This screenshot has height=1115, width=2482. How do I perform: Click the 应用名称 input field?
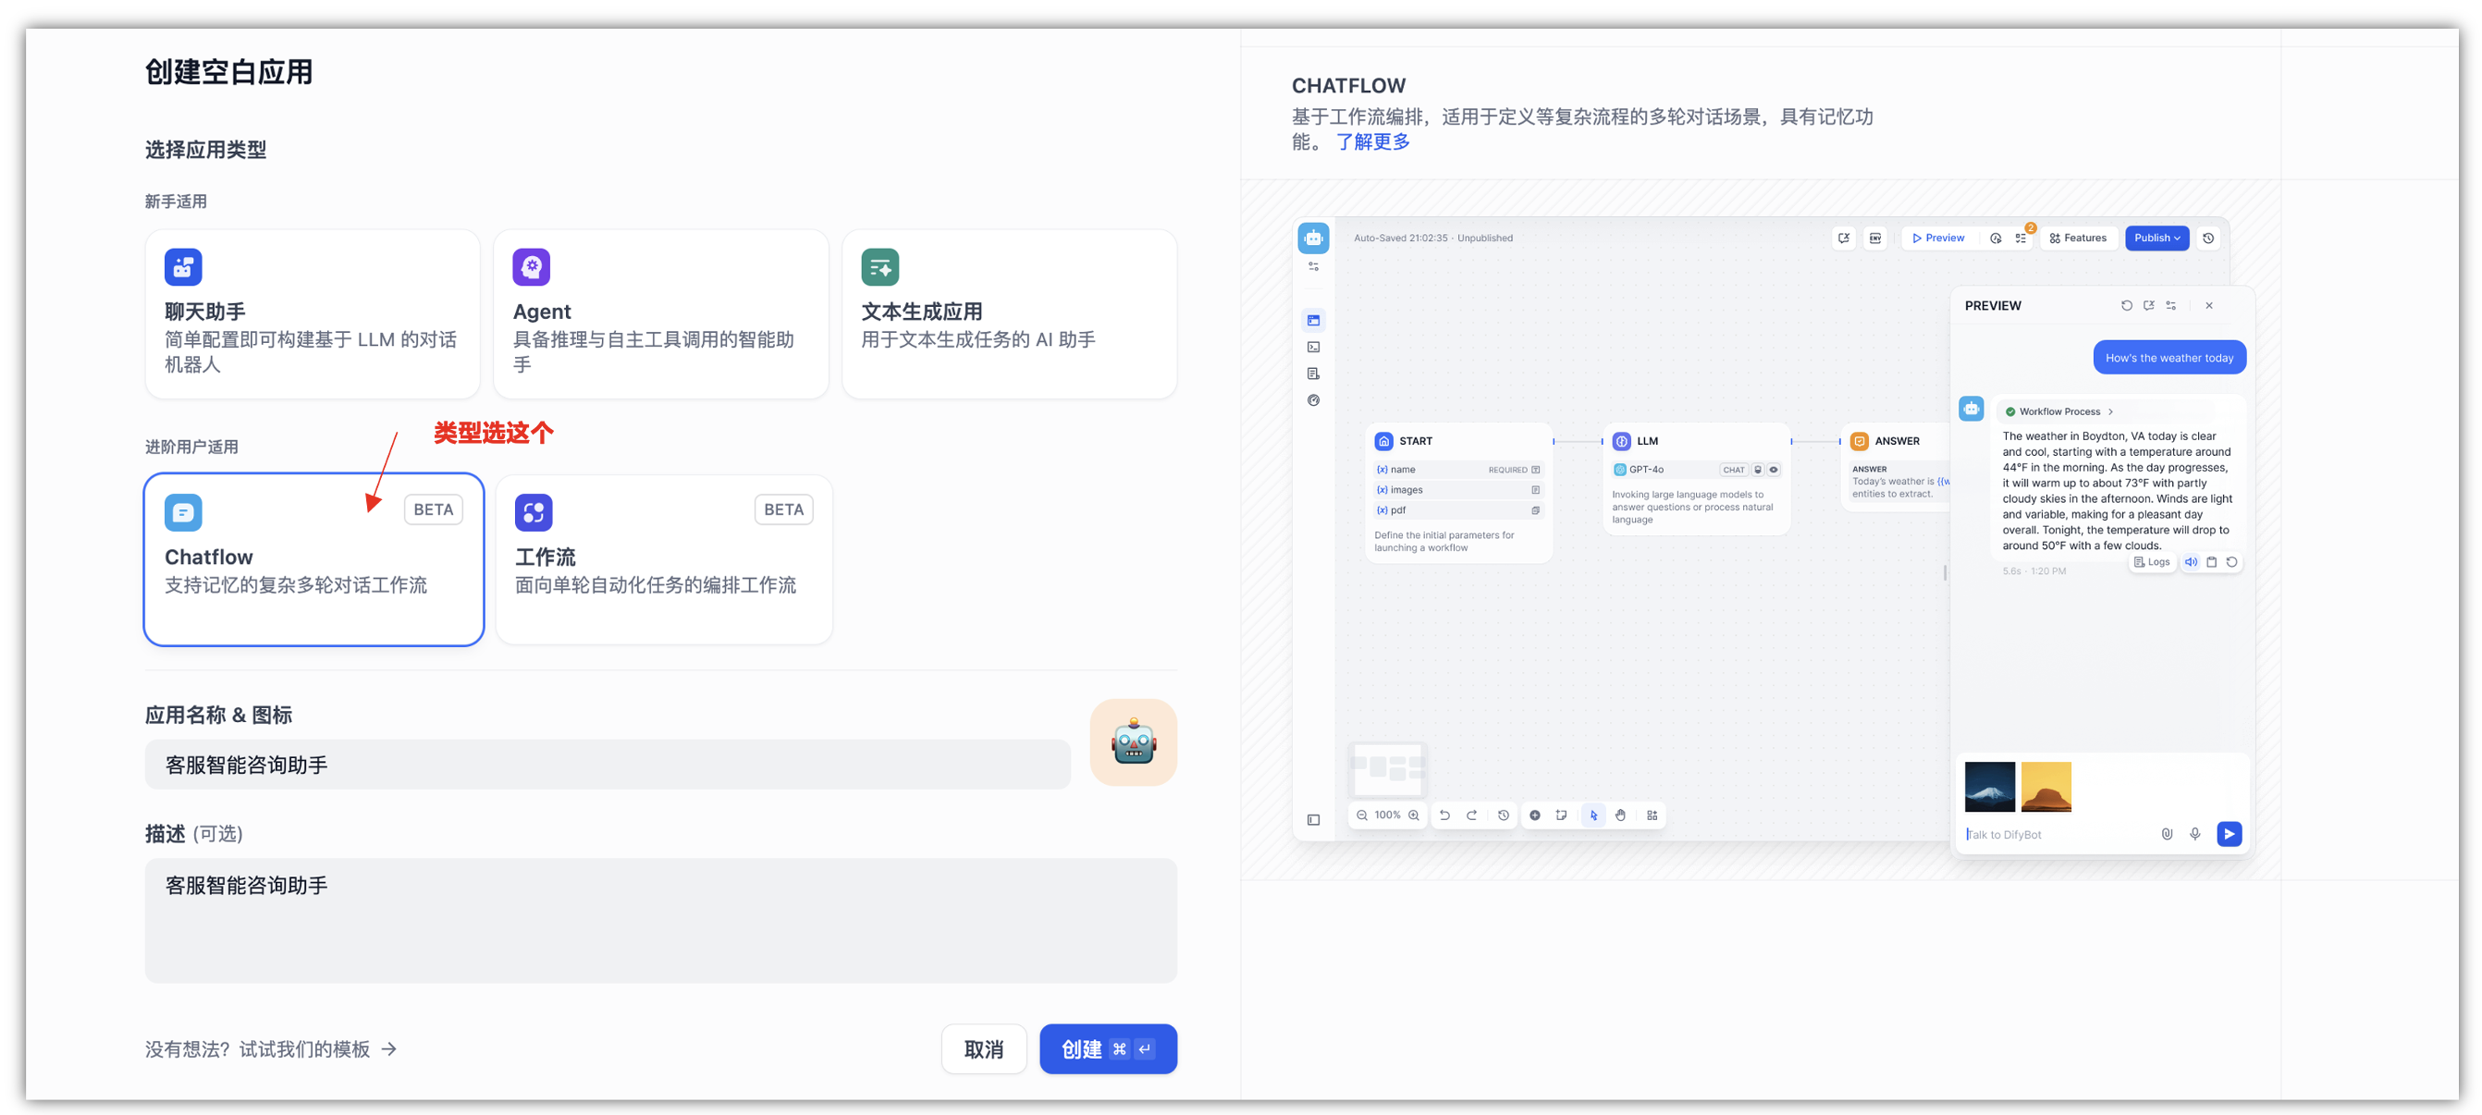click(607, 765)
